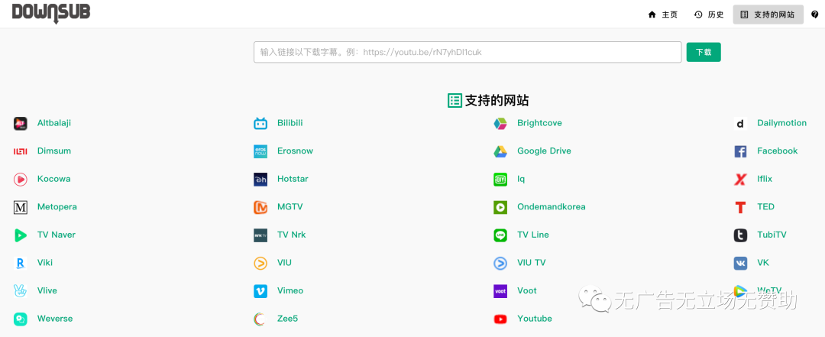Open the Erosnow text link

295,151
